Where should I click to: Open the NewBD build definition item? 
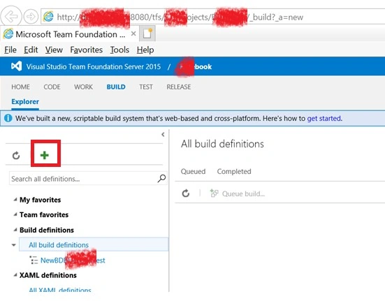tap(73, 260)
